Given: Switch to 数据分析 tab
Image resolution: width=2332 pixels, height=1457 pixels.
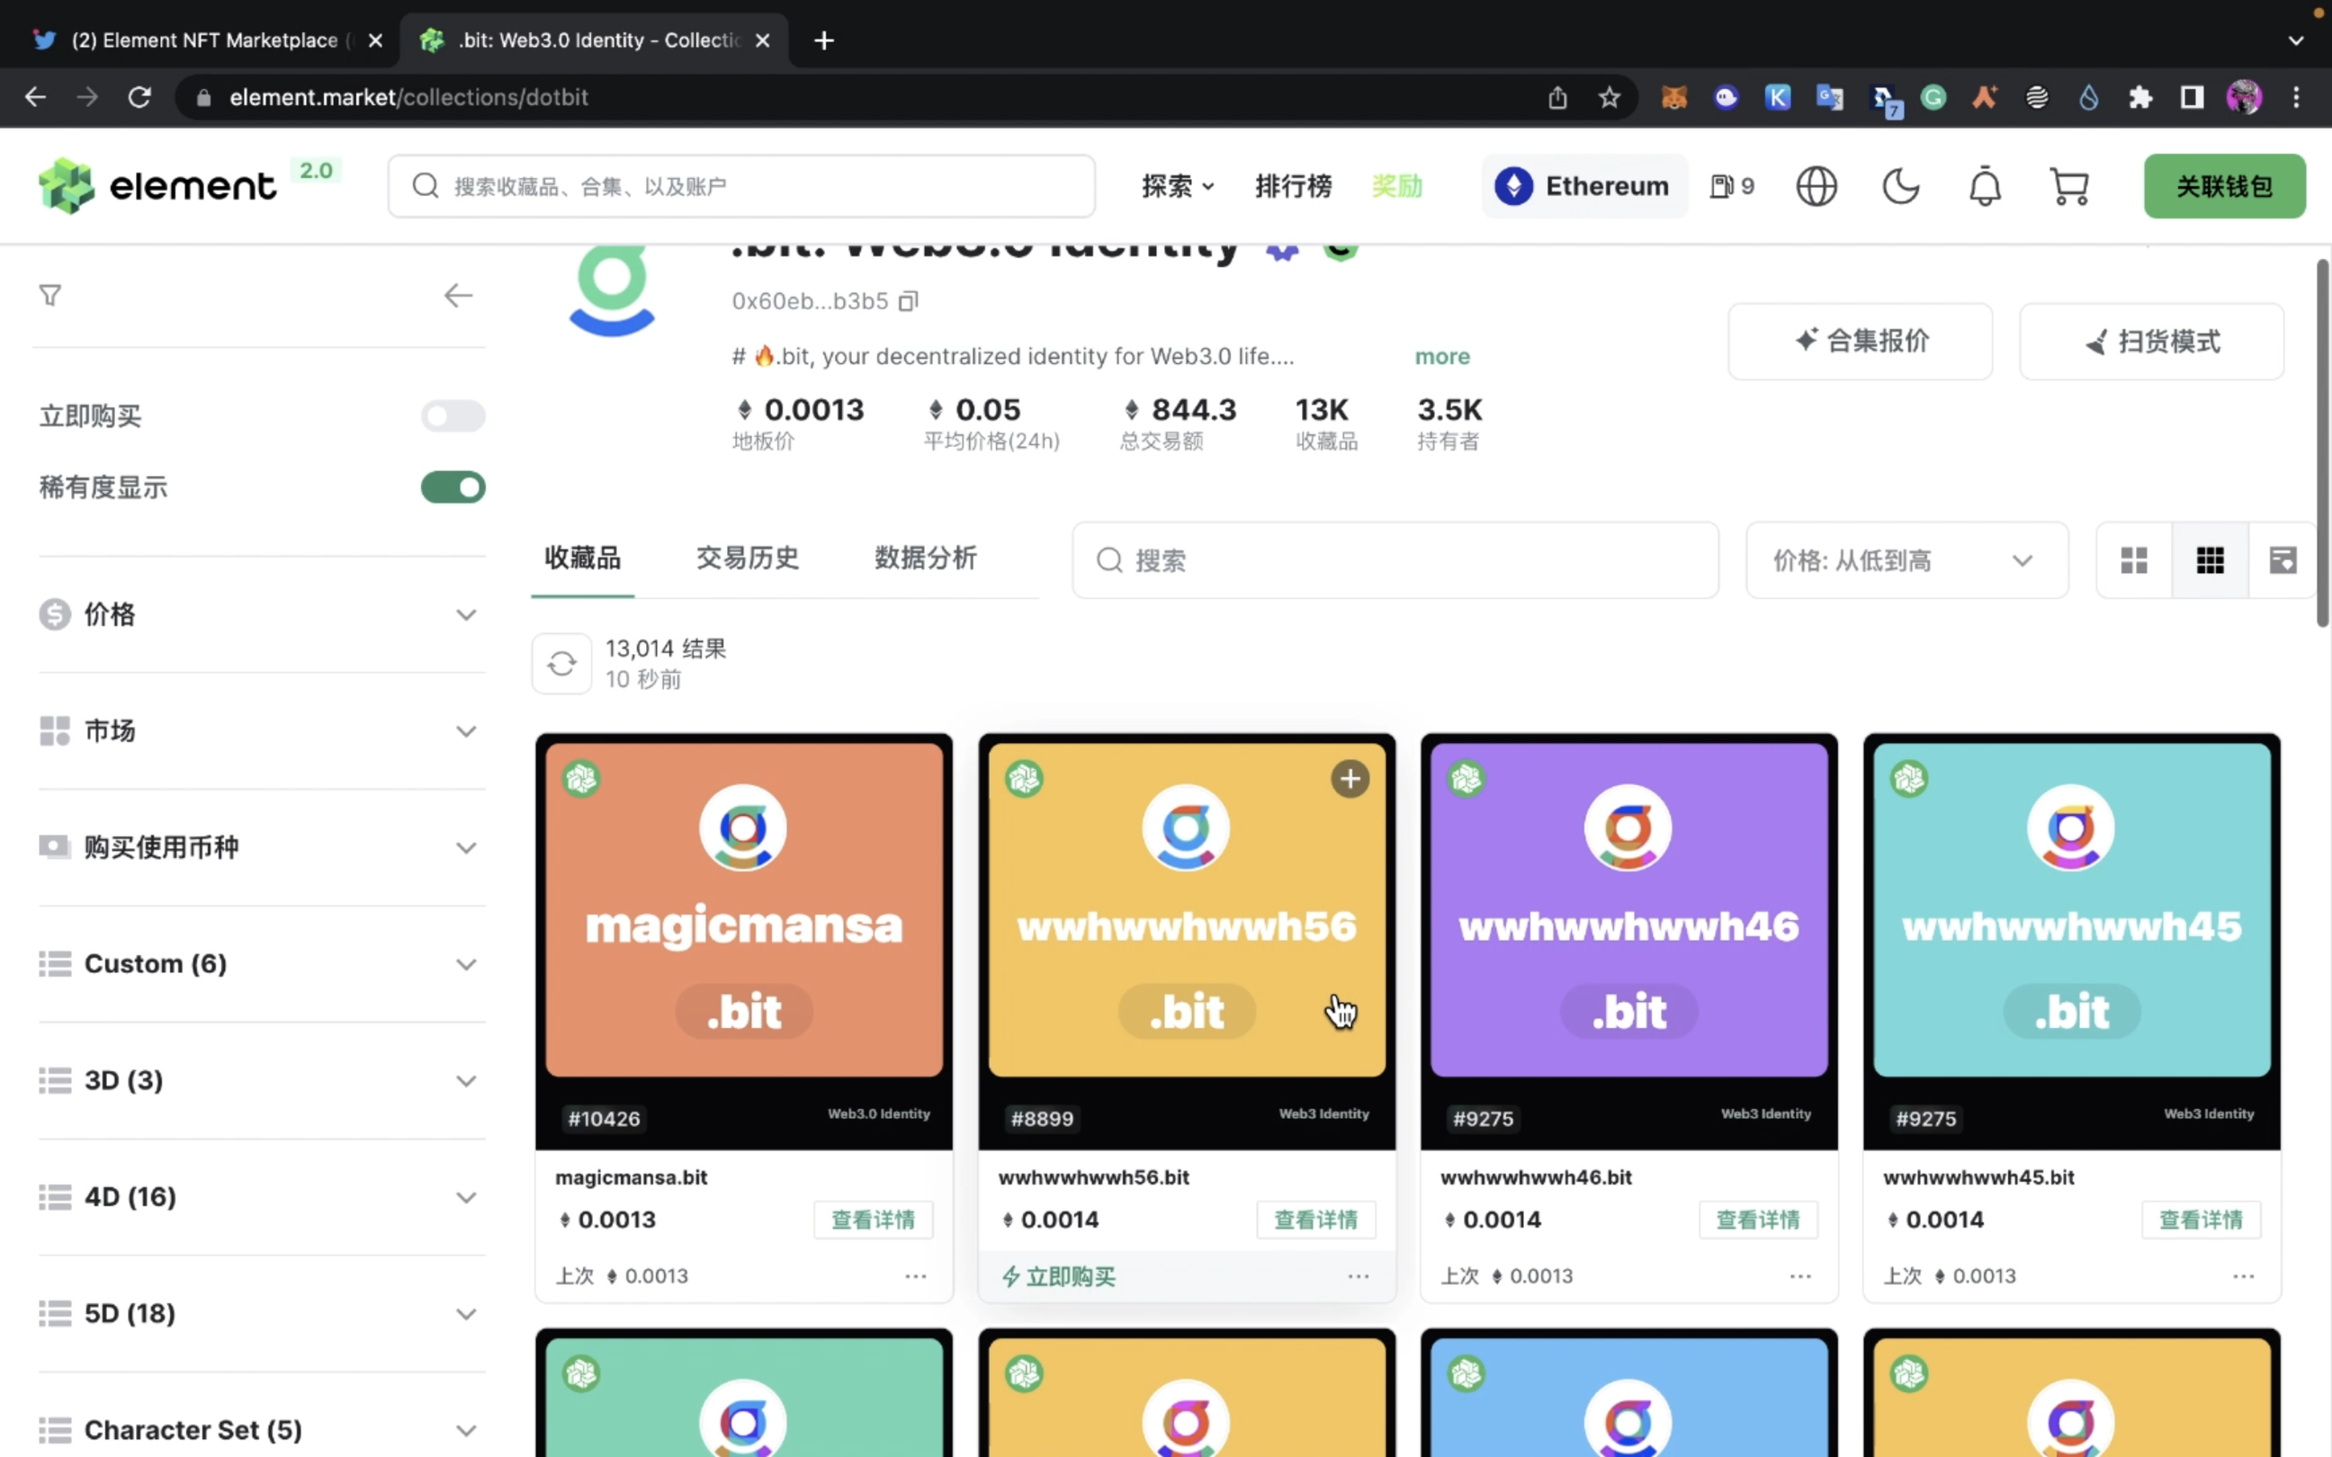Looking at the screenshot, I should pyautogui.click(x=925, y=558).
